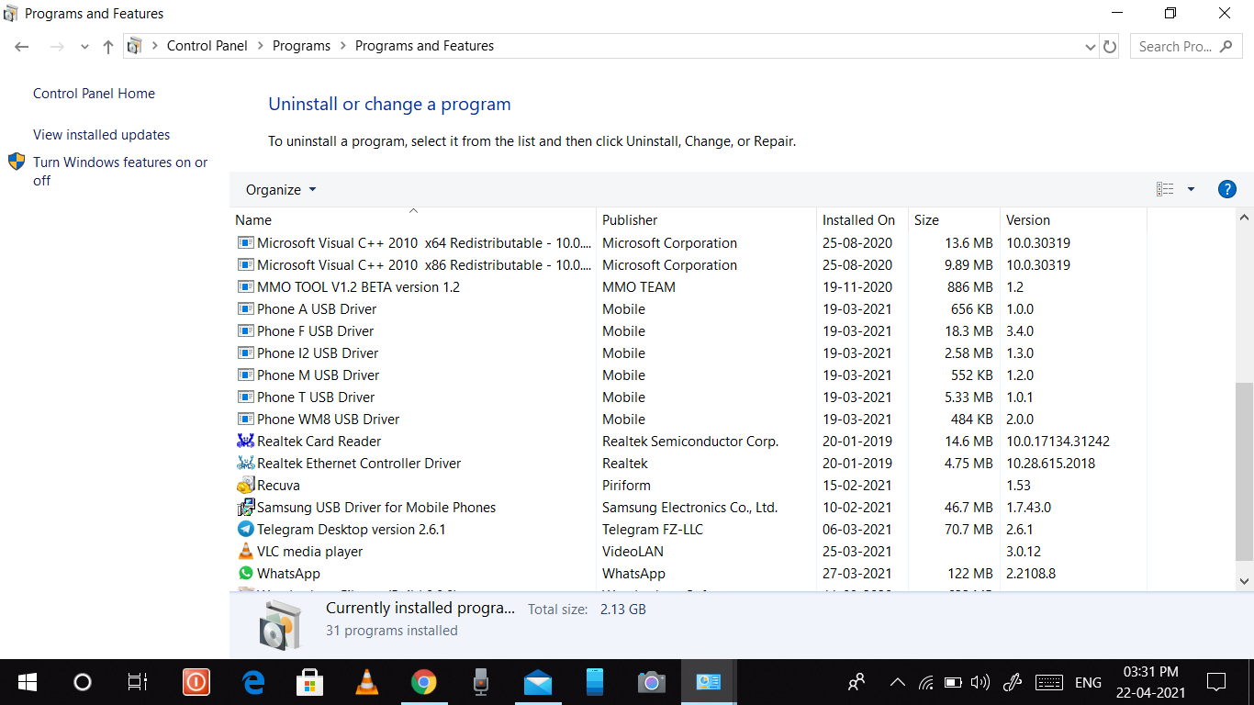Click the volume speaker tray icon
Image resolution: width=1254 pixels, height=705 pixels.
click(x=980, y=682)
